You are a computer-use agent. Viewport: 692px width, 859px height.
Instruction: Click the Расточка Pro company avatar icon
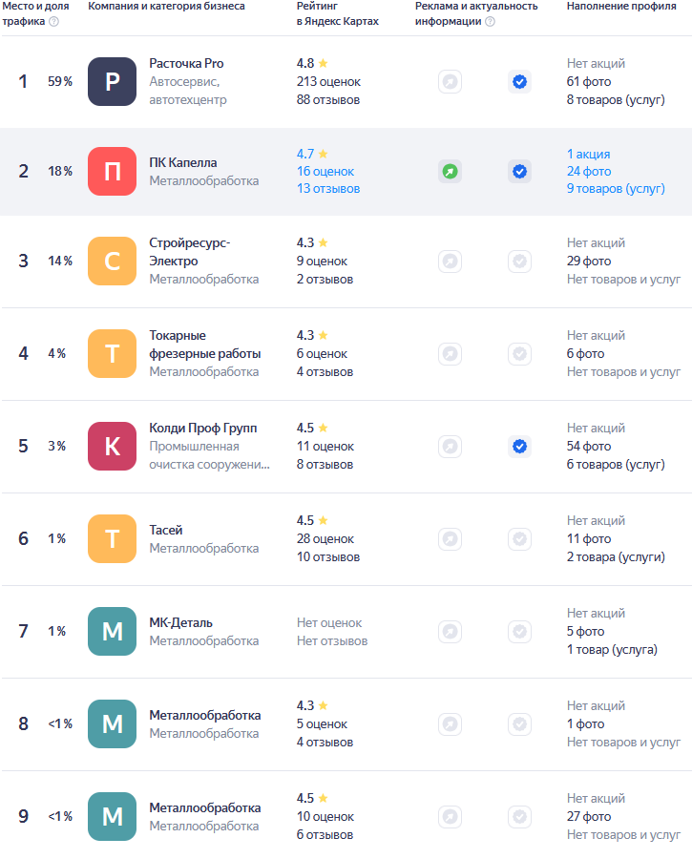coord(113,82)
